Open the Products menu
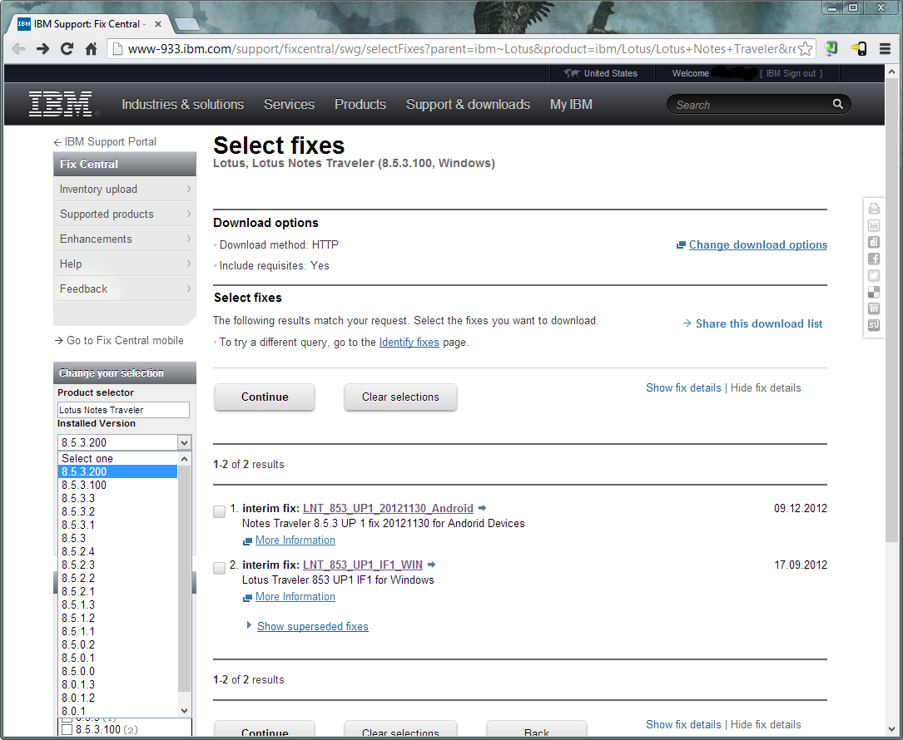903x740 pixels. pyautogui.click(x=360, y=104)
